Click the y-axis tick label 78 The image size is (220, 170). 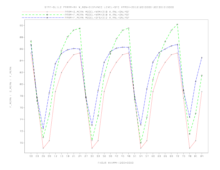coord(21,96)
